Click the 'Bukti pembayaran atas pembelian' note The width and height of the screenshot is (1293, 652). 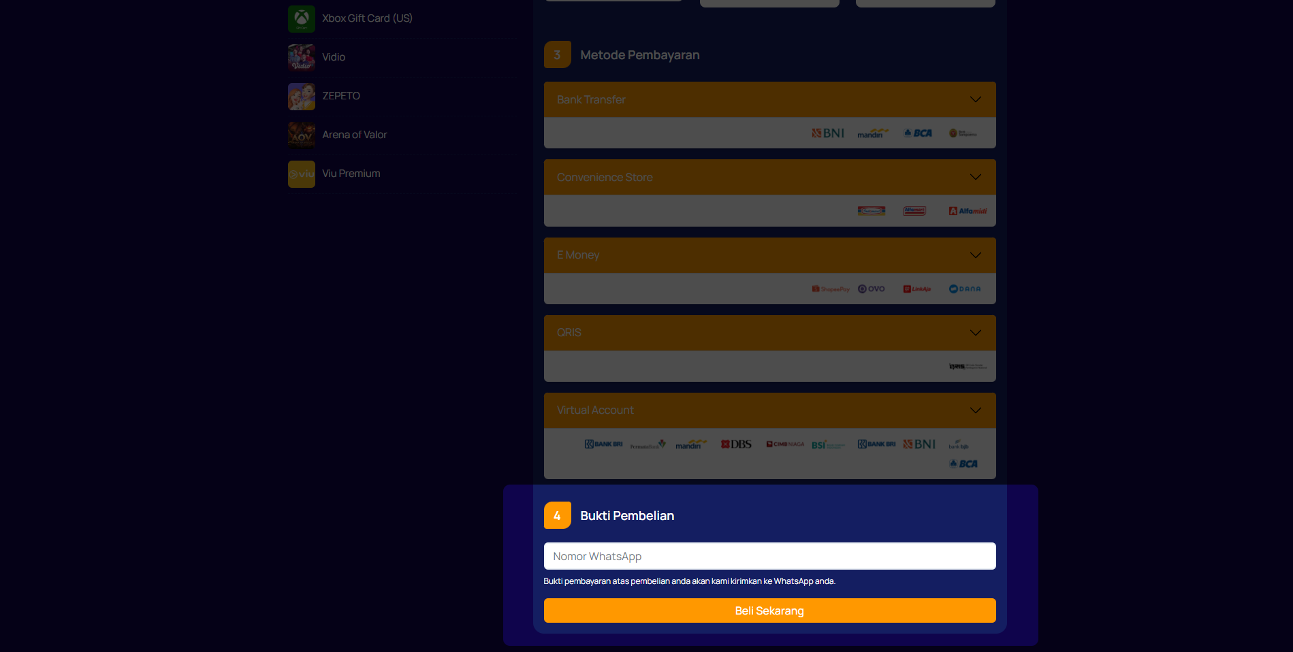(689, 581)
